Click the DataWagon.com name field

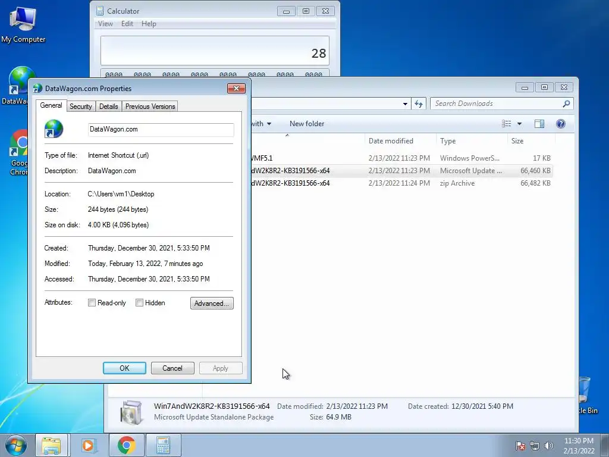pos(161,129)
